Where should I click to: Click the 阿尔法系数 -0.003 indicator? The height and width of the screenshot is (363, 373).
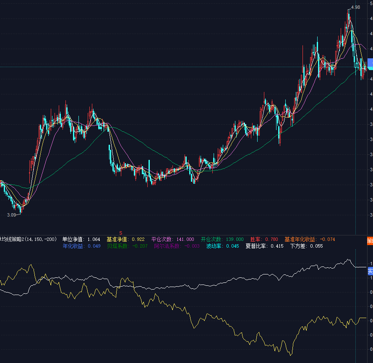pos(177,246)
